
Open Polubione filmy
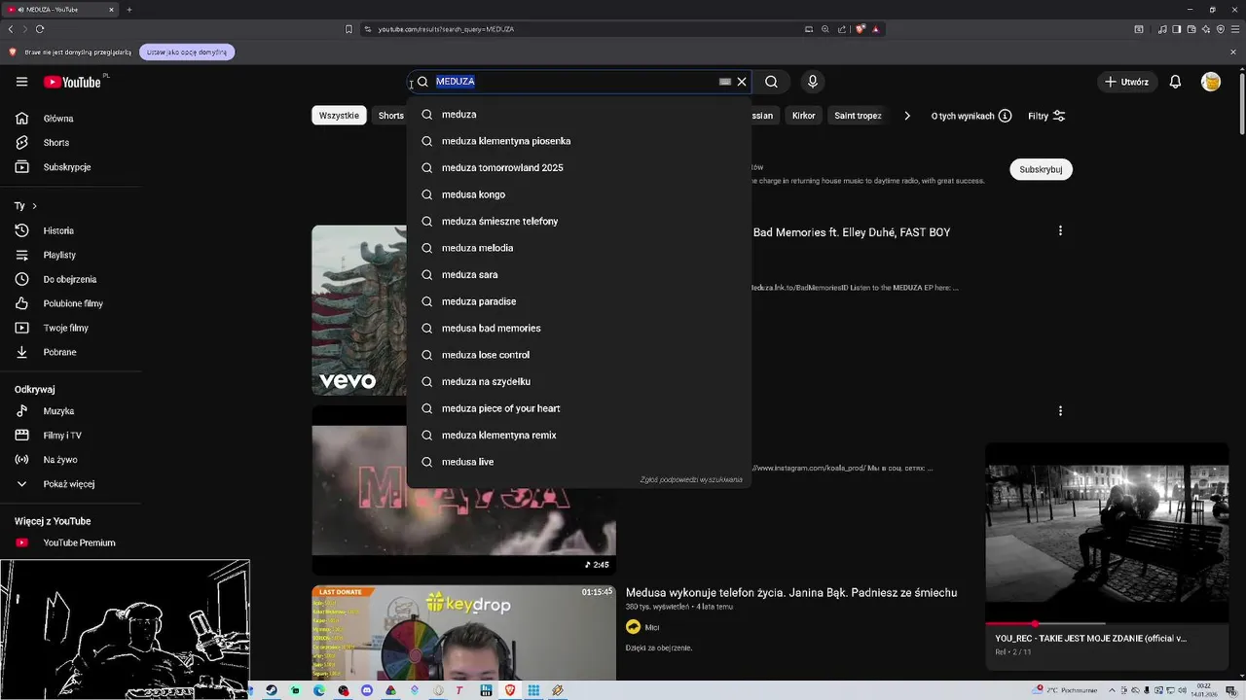(70, 303)
